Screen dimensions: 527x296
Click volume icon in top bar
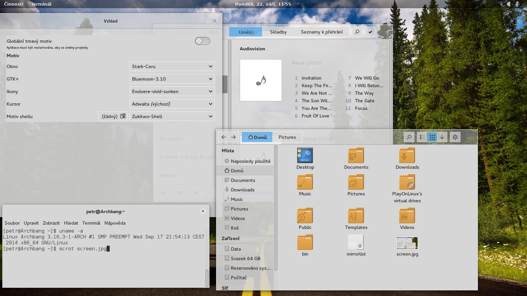(508, 4)
